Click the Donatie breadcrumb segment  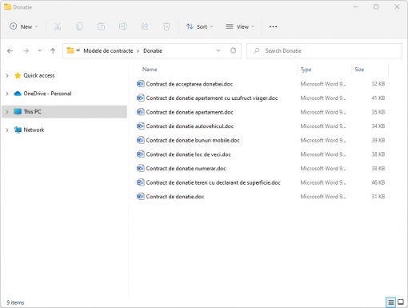[153, 50]
